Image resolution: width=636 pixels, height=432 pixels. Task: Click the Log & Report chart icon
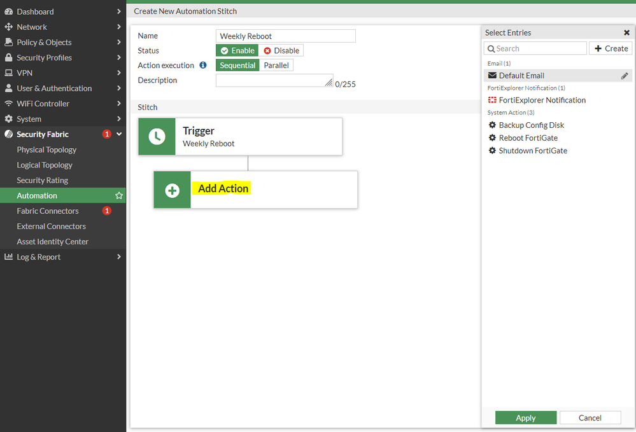click(8, 256)
